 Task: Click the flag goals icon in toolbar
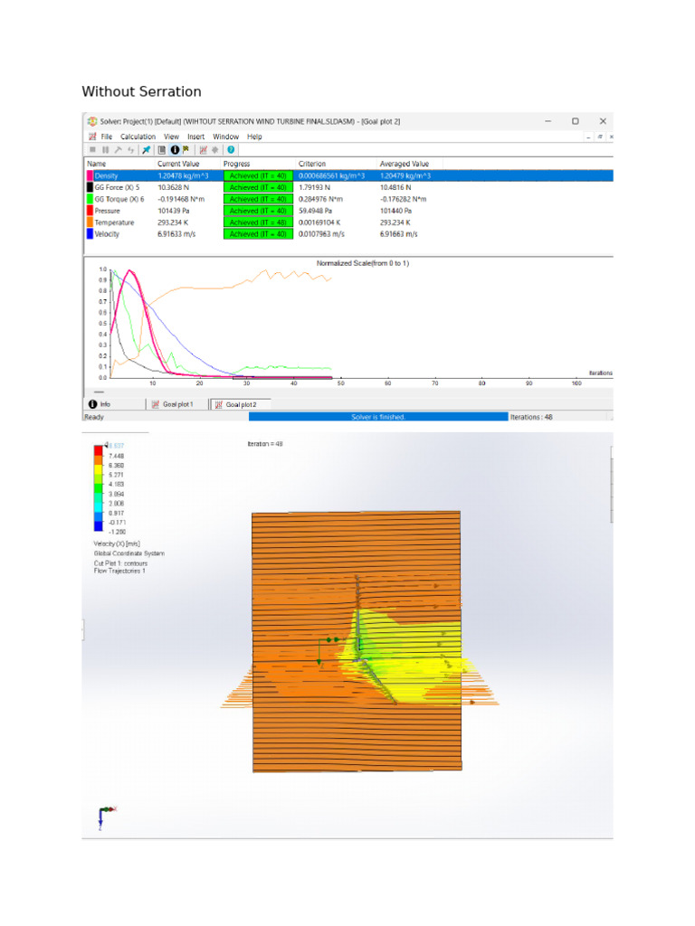186,150
